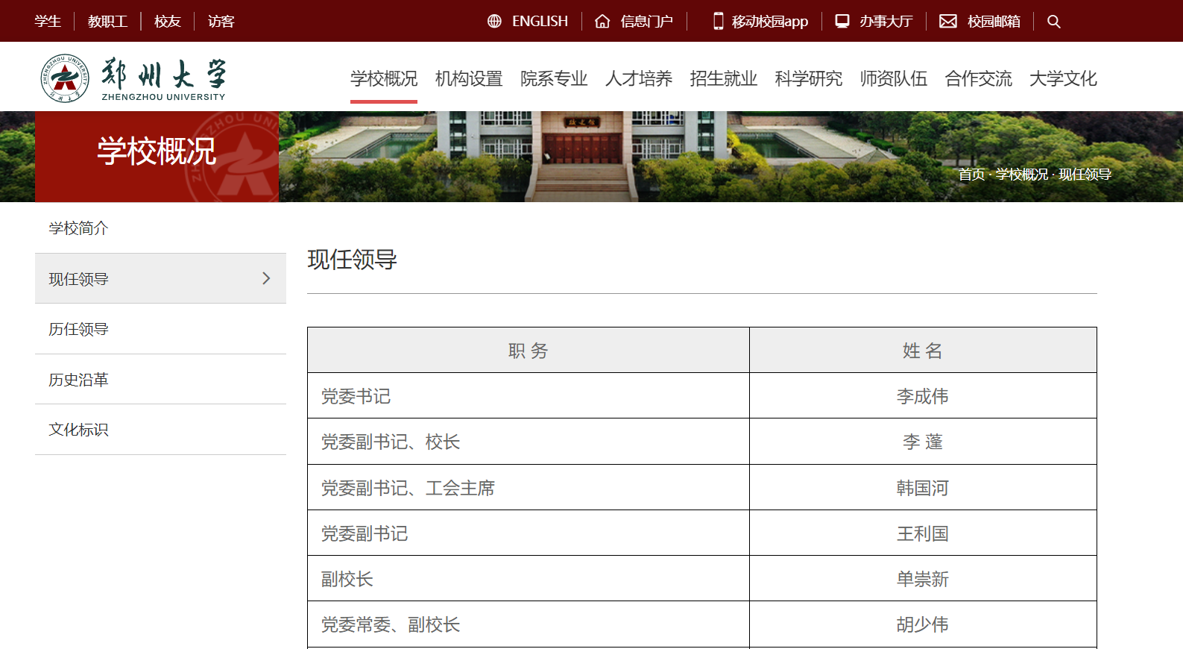Click the house icon for 信息门户
1183x649 pixels.
tap(602, 22)
